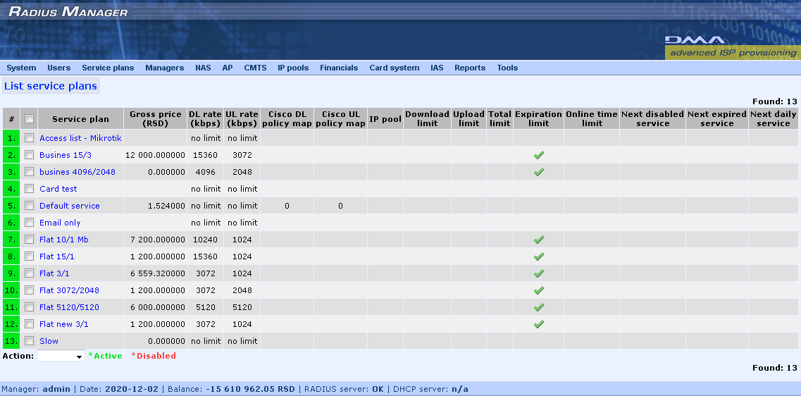Check the Flat 10/1 Mb checkbox
Screen dimensions: 801x396
[29, 239]
